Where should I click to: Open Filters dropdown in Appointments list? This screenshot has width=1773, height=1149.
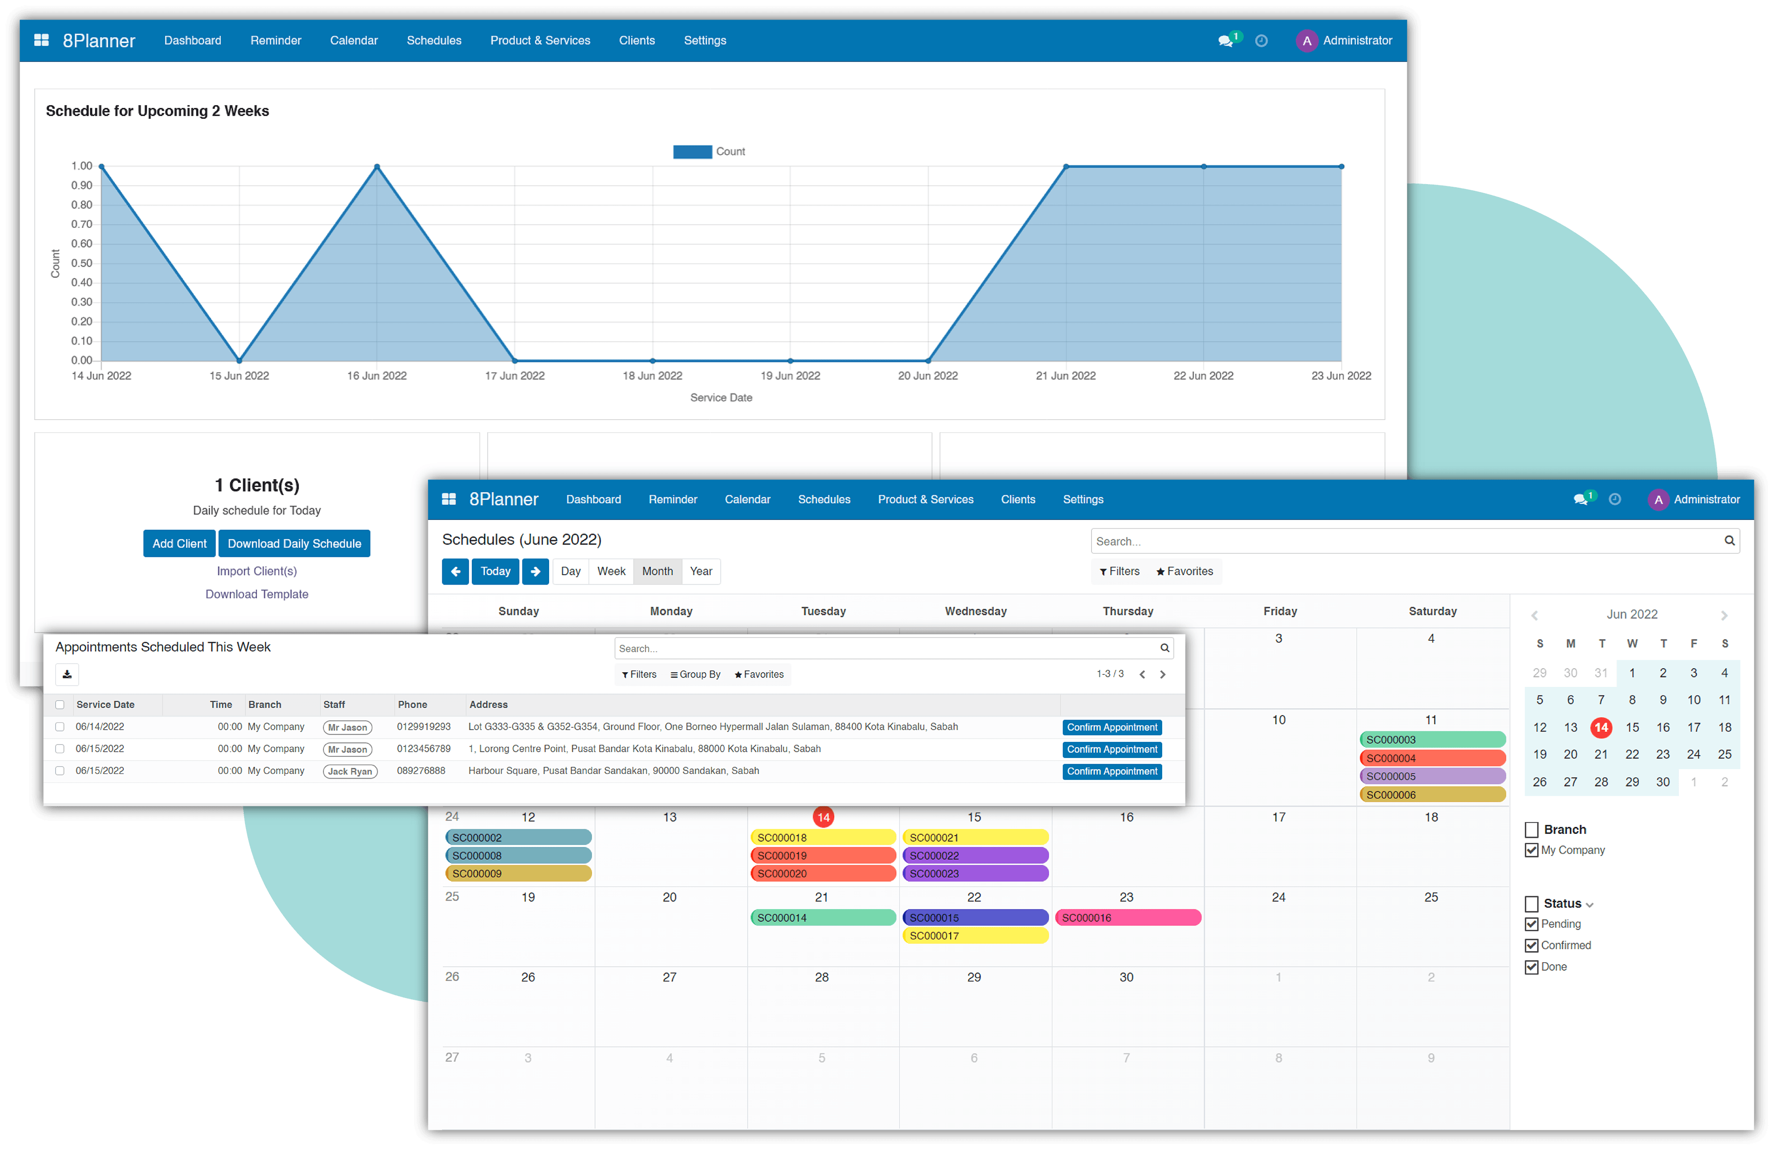point(639,674)
